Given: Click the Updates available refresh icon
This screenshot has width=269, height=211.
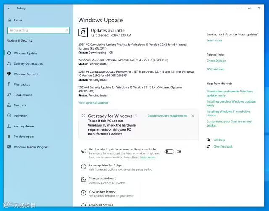Looking at the screenshot, I should [83, 32].
